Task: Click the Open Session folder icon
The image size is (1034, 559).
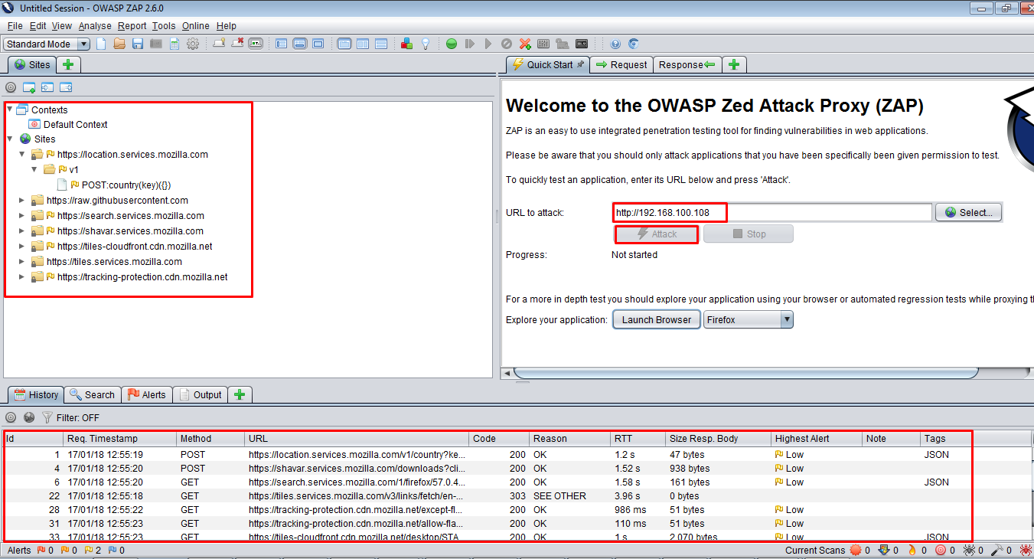Action: (x=119, y=44)
